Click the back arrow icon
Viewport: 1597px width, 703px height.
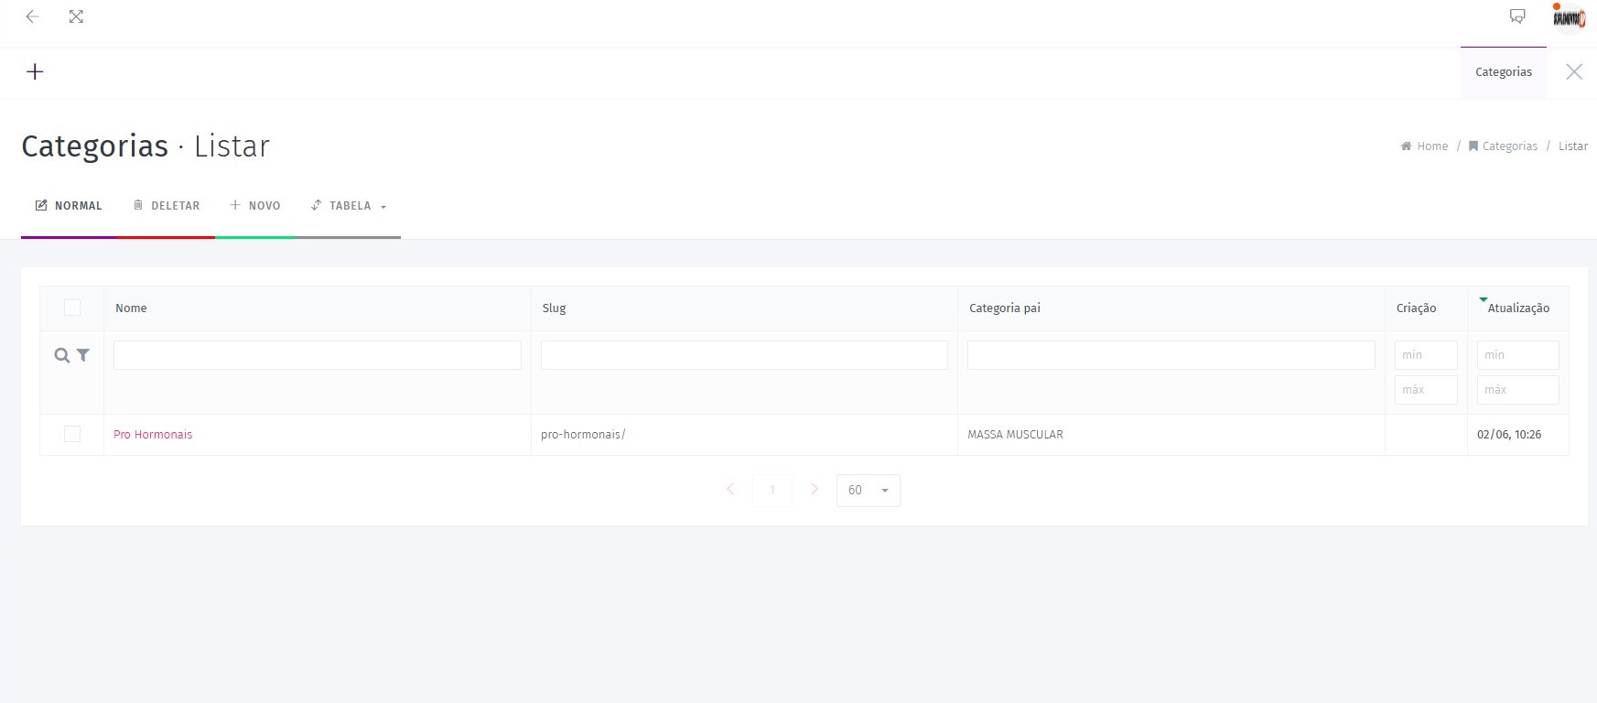click(x=32, y=16)
